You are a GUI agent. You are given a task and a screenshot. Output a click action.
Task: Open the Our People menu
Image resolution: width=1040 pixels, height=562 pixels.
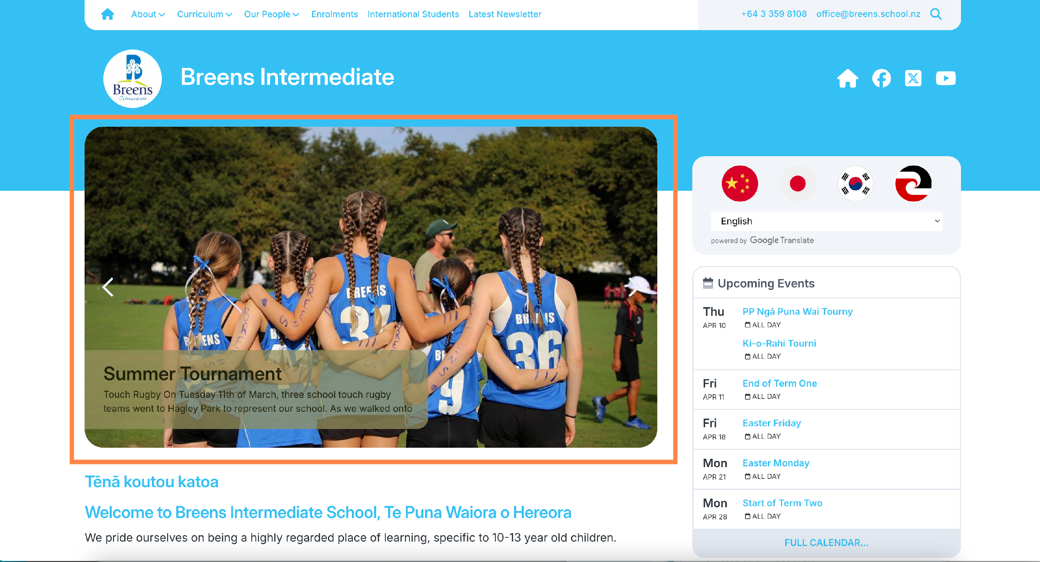tap(271, 14)
